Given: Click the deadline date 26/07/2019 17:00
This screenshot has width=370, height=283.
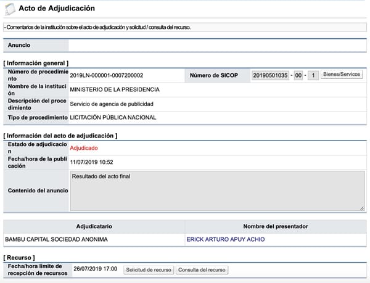Looking at the screenshot, I should [96, 269].
